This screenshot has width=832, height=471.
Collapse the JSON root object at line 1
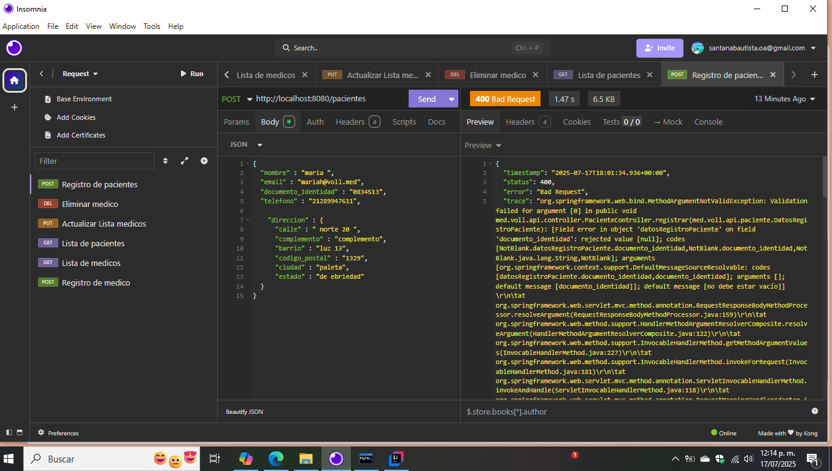coord(247,164)
